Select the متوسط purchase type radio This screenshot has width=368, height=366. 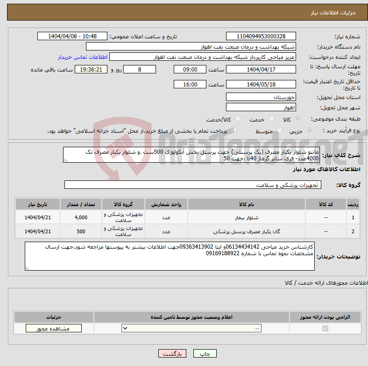tap(279, 130)
